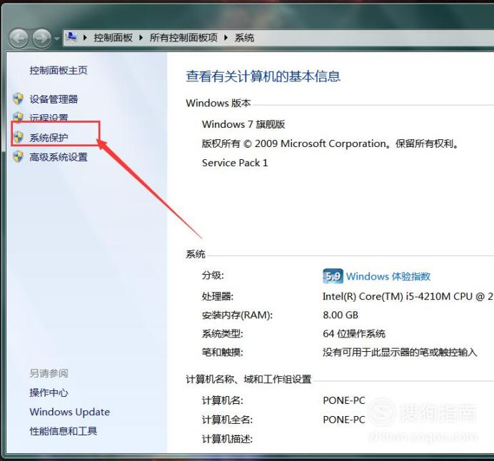494x461 pixels.
Task: Click the 5.9 experience index score badge
Action: 333,276
